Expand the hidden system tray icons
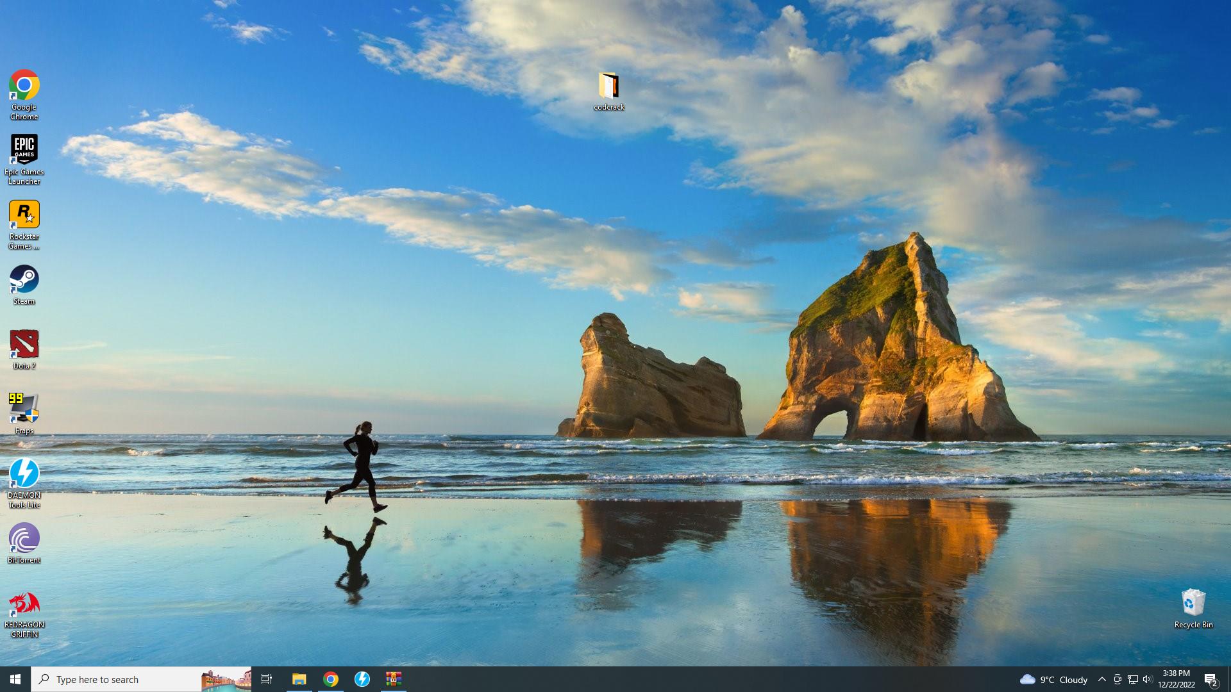This screenshot has width=1231, height=692. click(x=1101, y=679)
